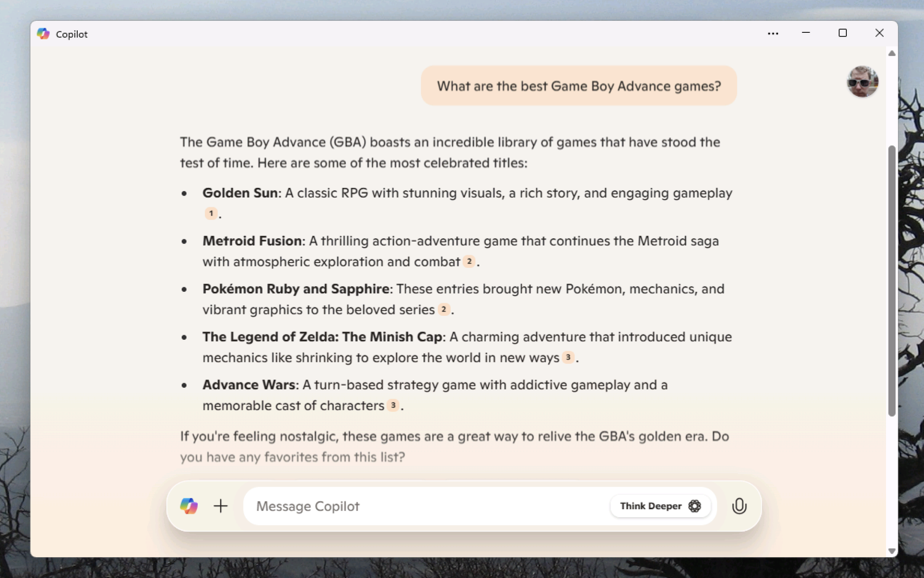The height and width of the screenshot is (578, 924).
Task: Click the bold text "Metroid Fusion"
Action: [252, 241]
